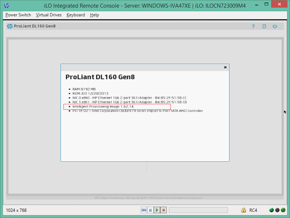
Task: Click the power icon in provisioning header
Action: click(275, 27)
